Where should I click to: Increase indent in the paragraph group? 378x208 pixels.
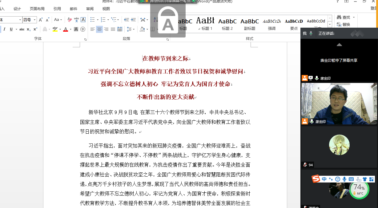pyautogui.click(x=133, y=20)
